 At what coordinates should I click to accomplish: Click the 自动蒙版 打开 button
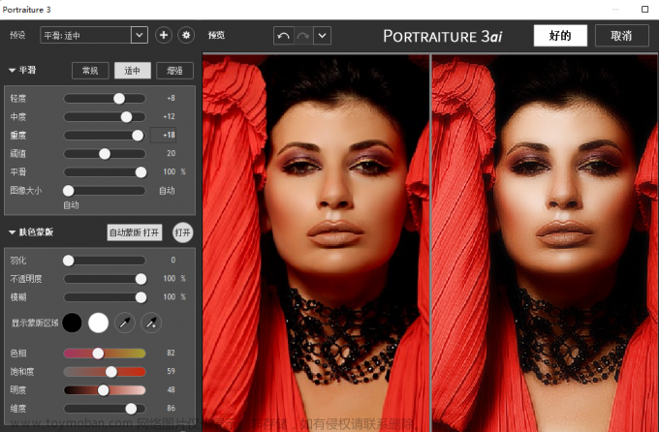135,232
